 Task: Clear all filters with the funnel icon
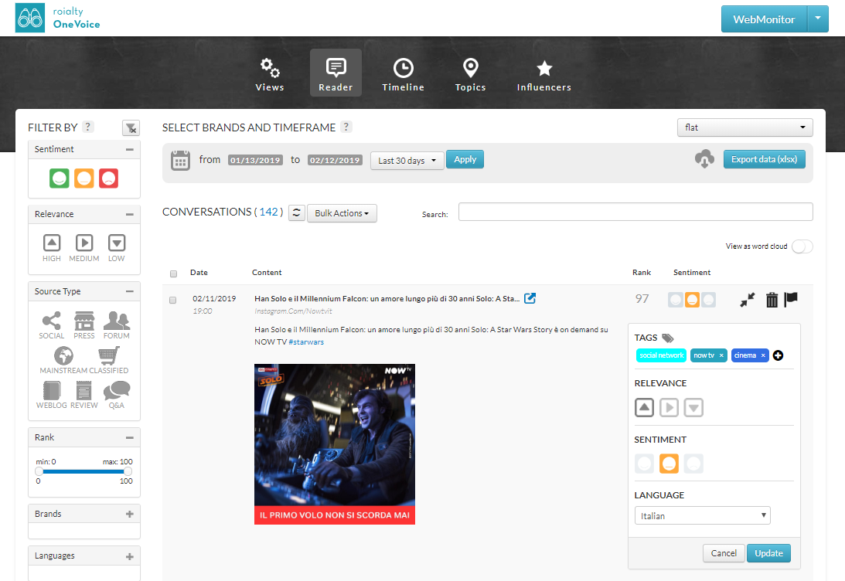click(x=131, y=128)
